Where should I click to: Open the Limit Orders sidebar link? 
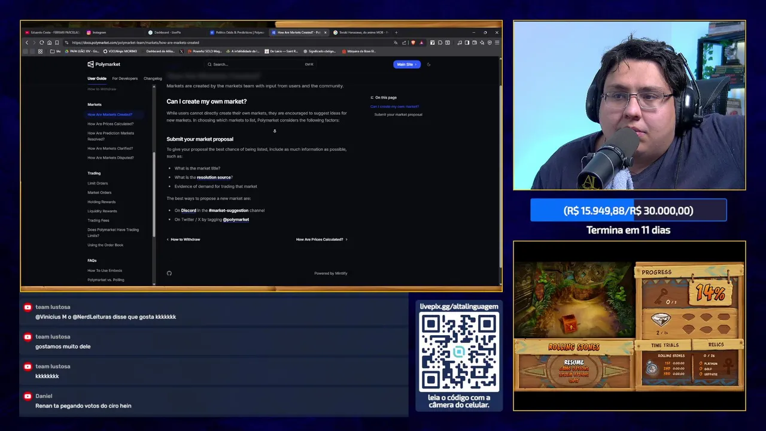(x=98, y=183)
